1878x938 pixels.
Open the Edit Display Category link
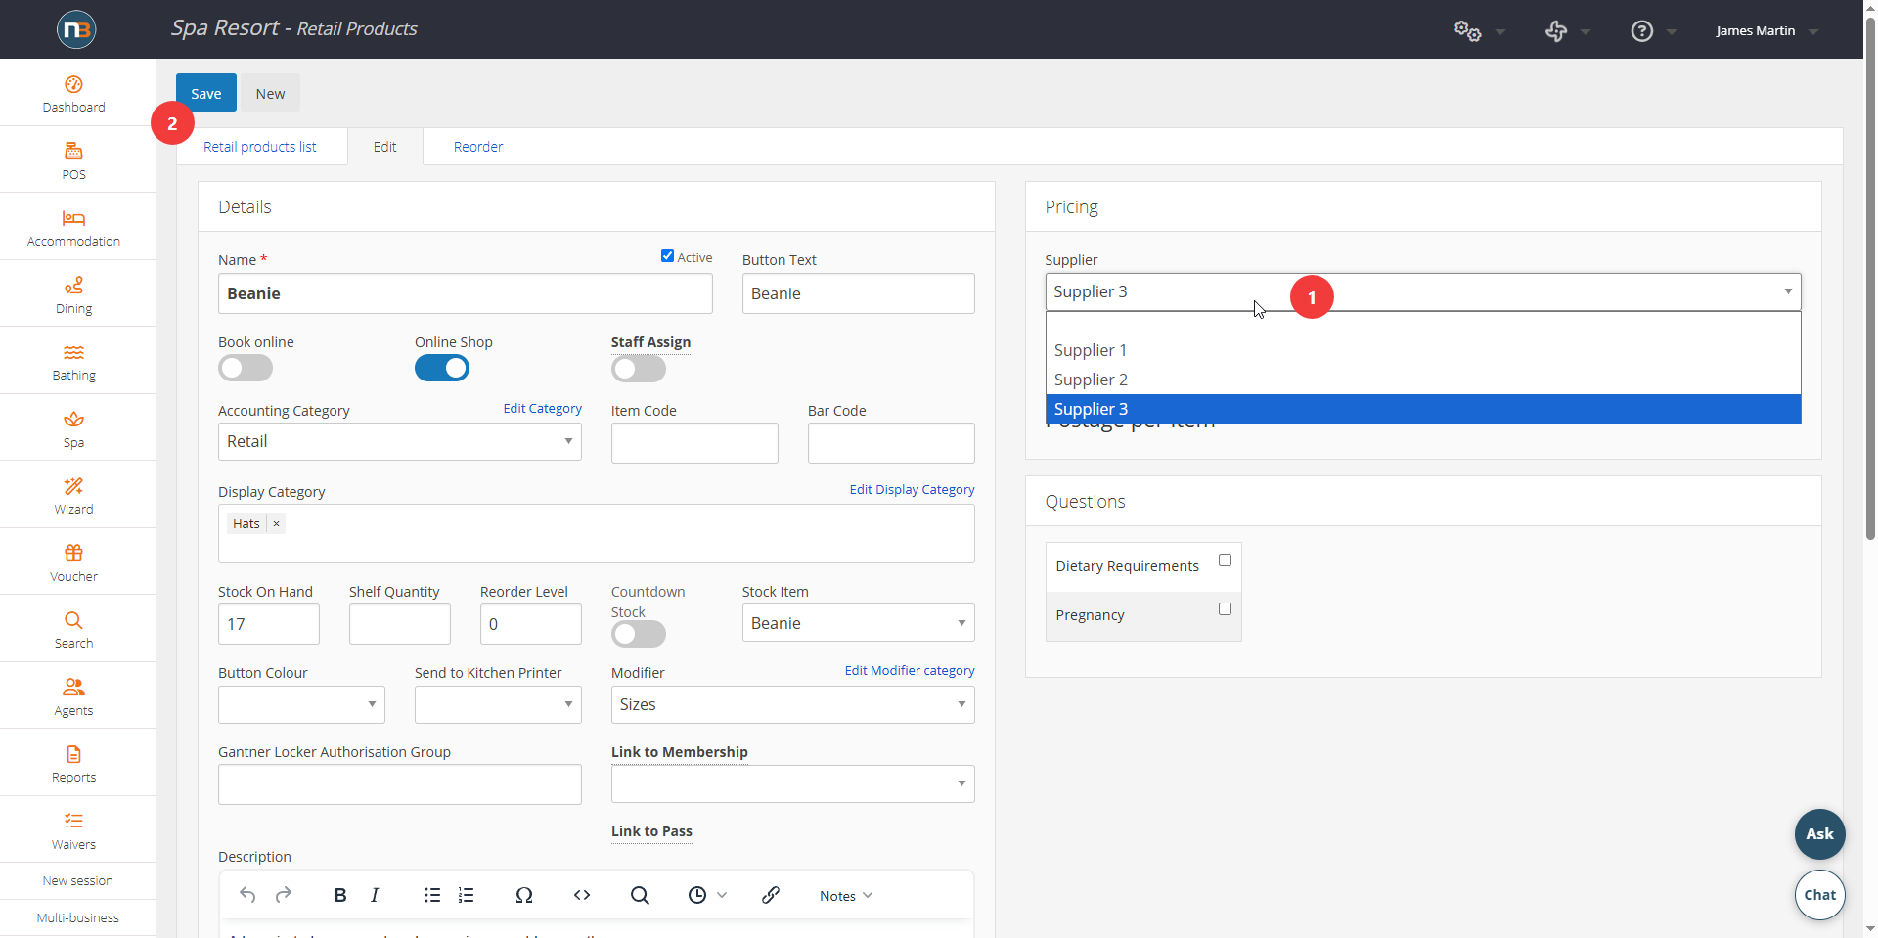(913, 490)
